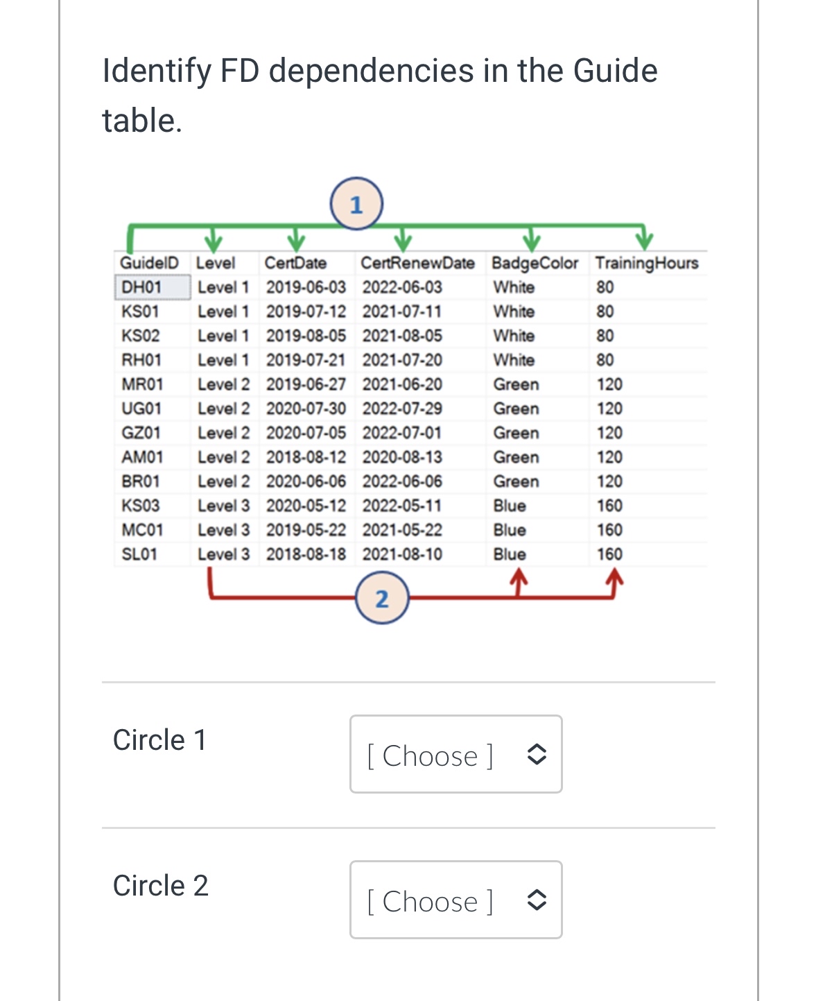Viewport: 816px width, 1001px height.
Task: Click the green arrow above CertDate column
Action: 297,239
